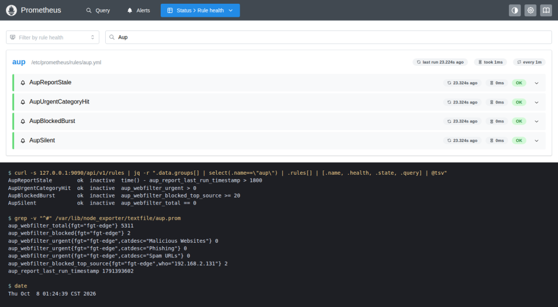The image size is (558, 307).
Task: Click the grep command line in the terminal
Action: (94, 218)
